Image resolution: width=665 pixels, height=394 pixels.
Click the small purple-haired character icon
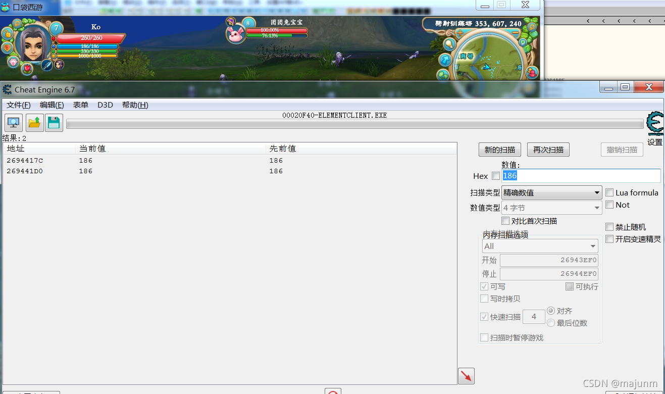tap(60, 64)
